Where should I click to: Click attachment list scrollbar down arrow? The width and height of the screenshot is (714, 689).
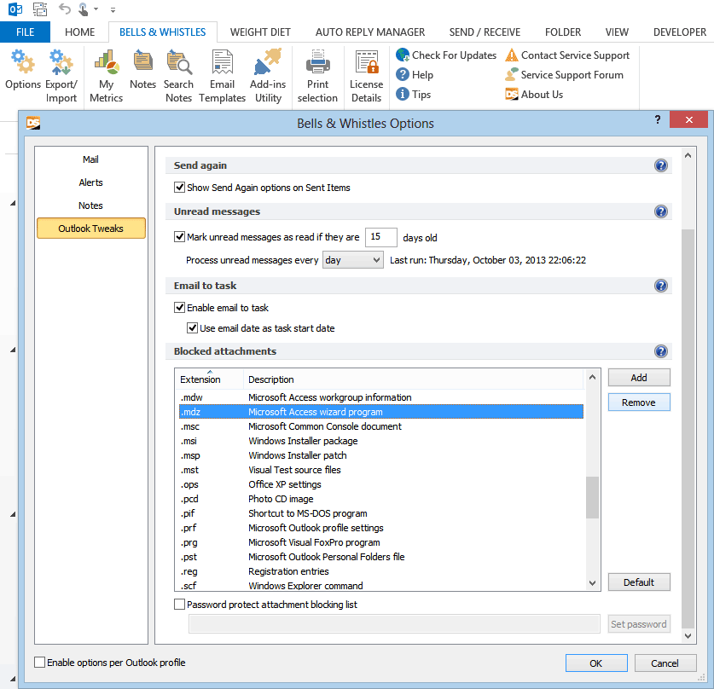point(592,583)
